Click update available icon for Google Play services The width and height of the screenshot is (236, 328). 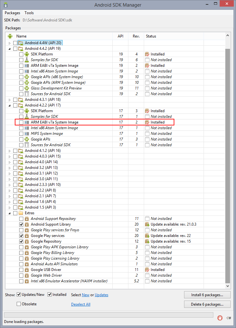click(x=147, y=236)
